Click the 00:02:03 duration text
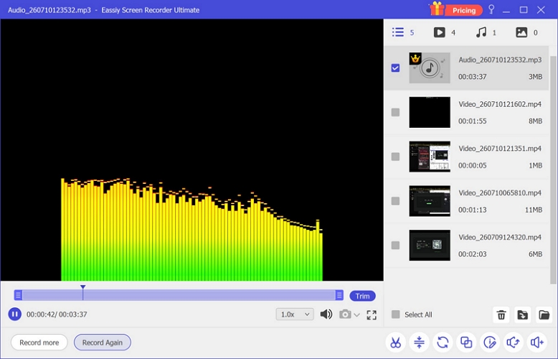Screen dimensions: 558x359 [472, 254]
